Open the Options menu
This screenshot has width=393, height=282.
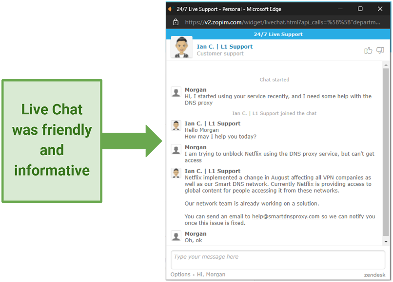pyautogui.click(x=180, y=275)
